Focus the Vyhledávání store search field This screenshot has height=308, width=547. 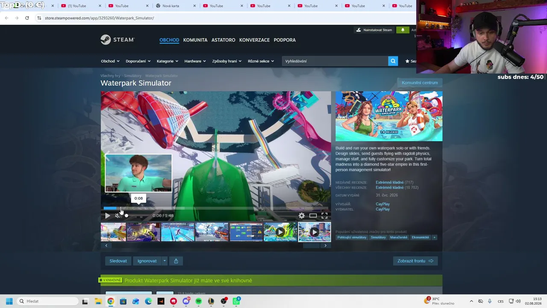click(x=335, y=61)
